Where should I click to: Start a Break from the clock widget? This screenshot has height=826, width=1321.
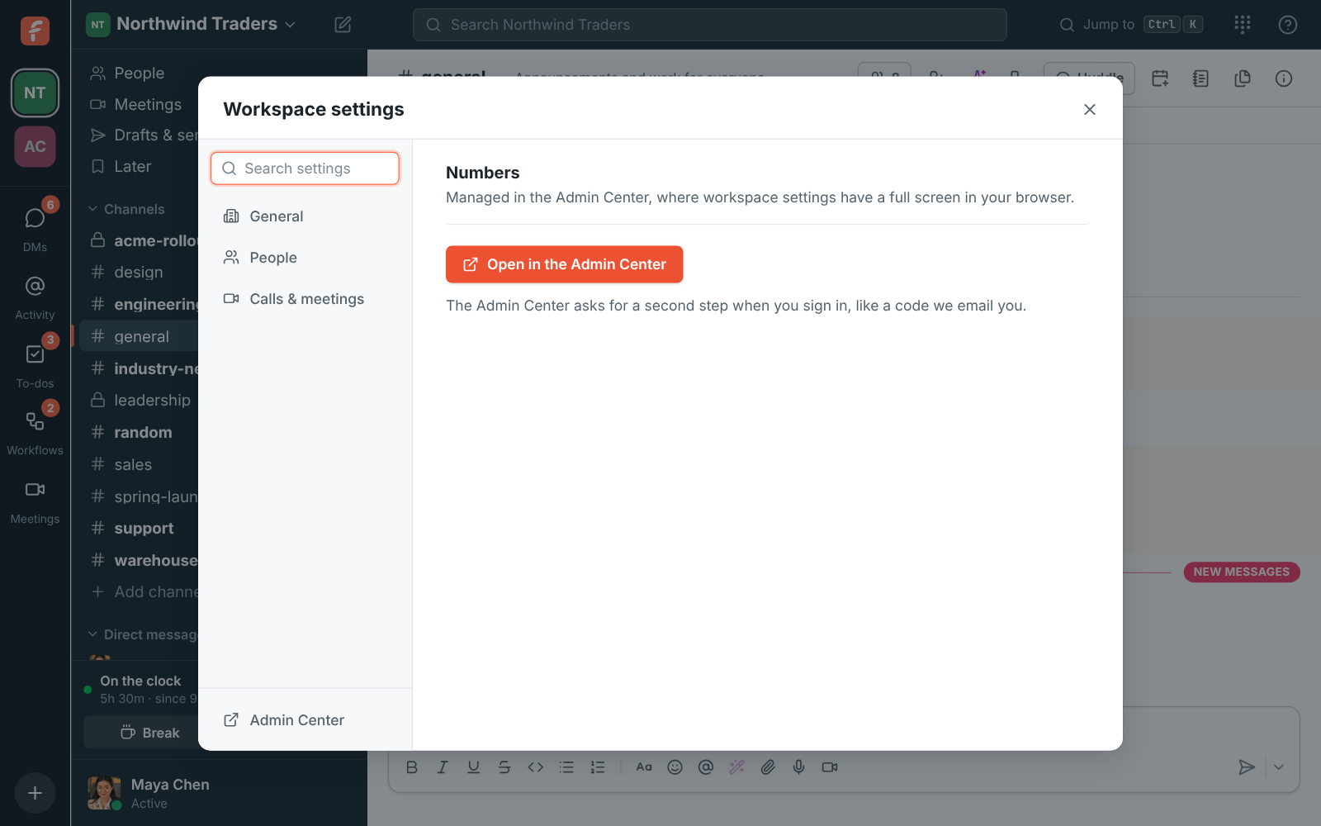tap(141, 733)
